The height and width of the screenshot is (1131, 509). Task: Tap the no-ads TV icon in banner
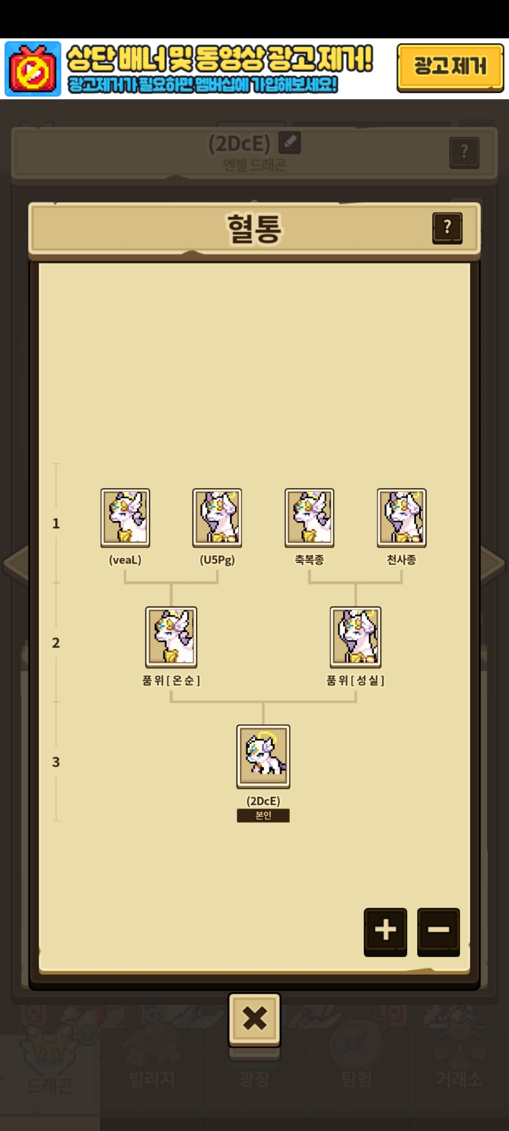[33, 69]
